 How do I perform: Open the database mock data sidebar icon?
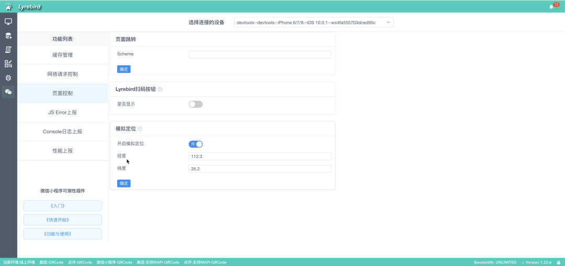click(8, 36)
